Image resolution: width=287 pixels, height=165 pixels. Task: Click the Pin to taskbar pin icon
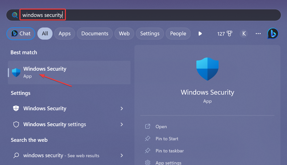click(x=148, y=151)
